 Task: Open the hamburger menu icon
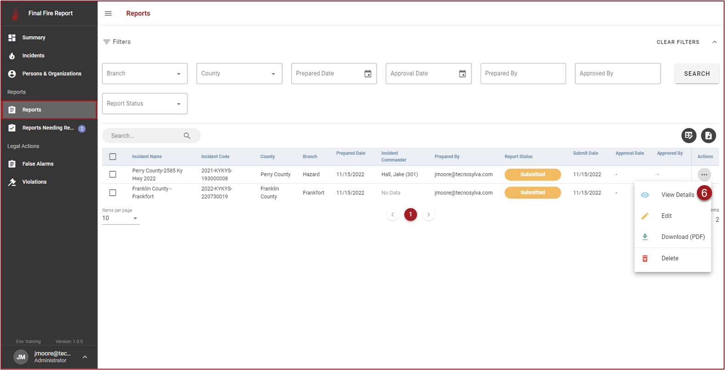click(108, 13)
